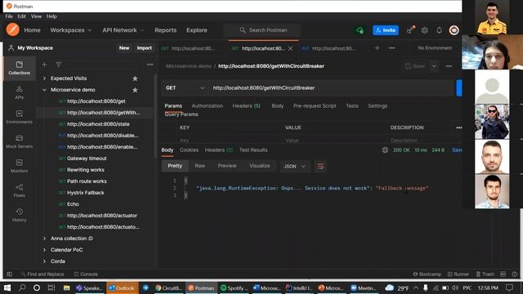Expand the Calendar PoC collection
The height and width of the screenshot is (294, 523).
coord(44,250)
